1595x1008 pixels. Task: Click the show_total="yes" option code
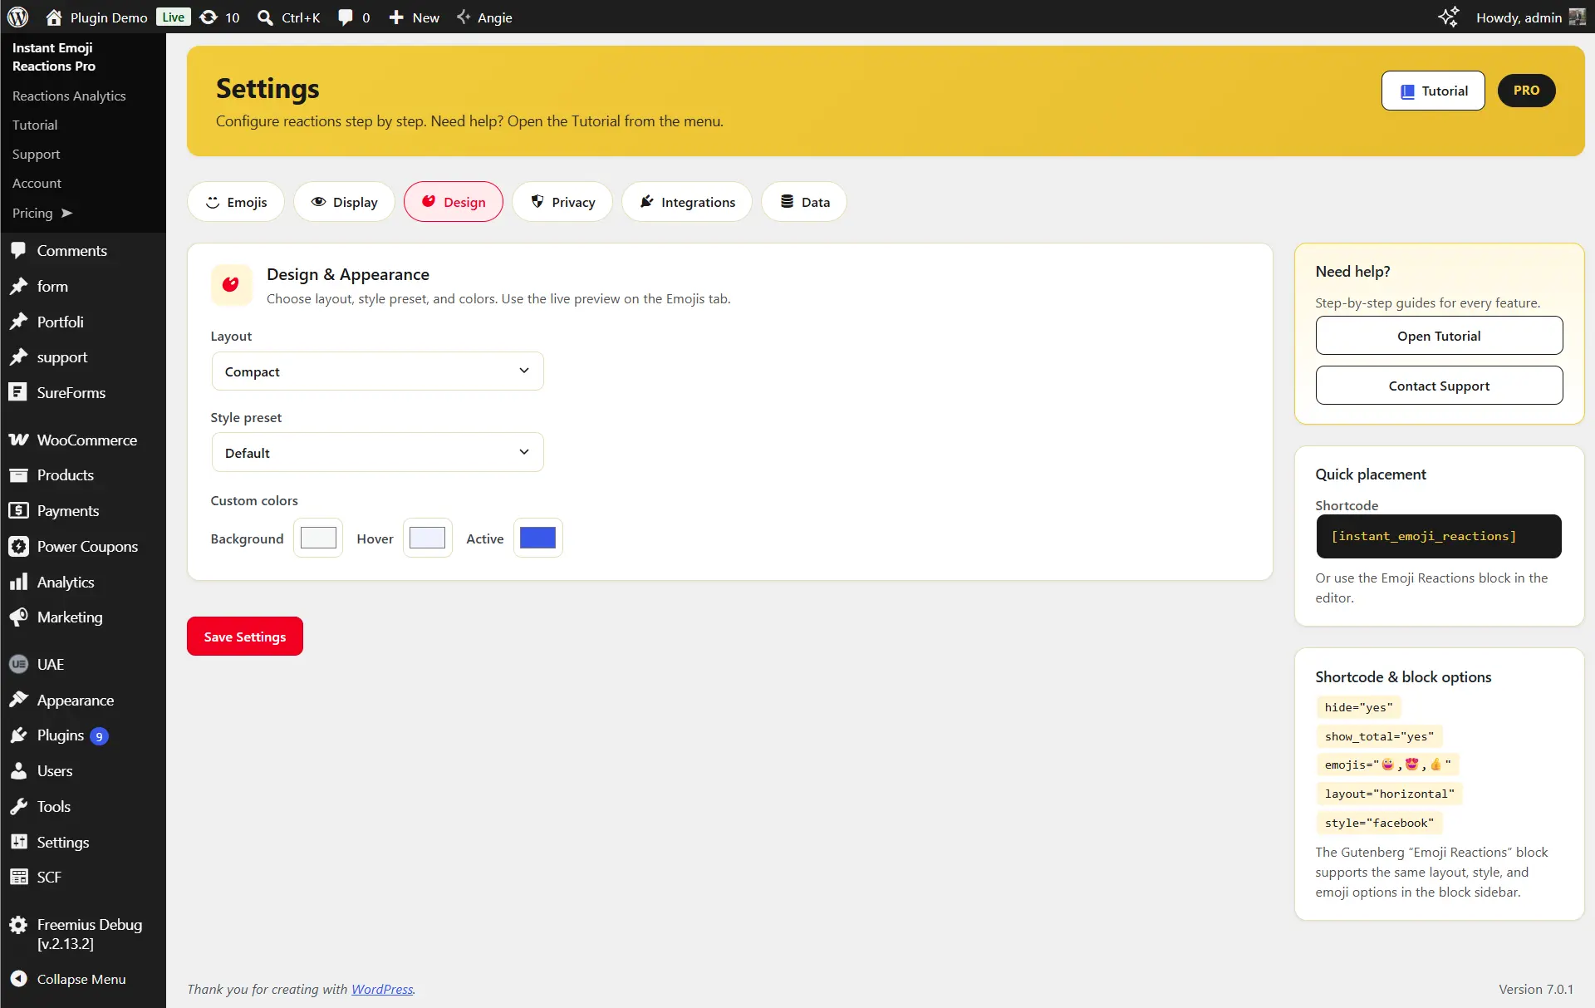(x=1379, y=736)
